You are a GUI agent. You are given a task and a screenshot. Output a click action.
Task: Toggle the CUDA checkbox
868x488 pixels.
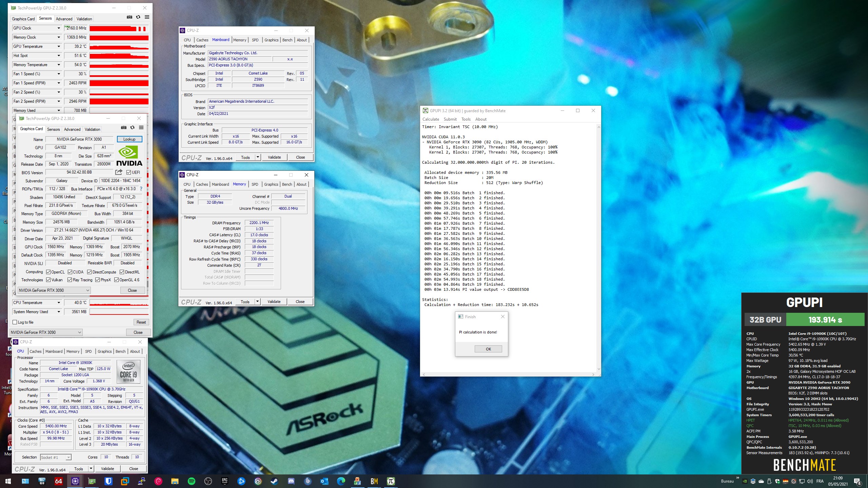point(70,272)
